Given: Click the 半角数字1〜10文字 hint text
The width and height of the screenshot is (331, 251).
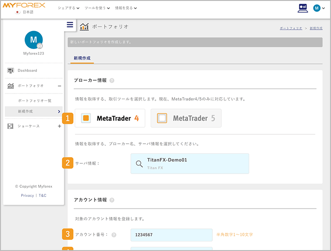Looking at the screenshot, I should (x=235, y=234).
